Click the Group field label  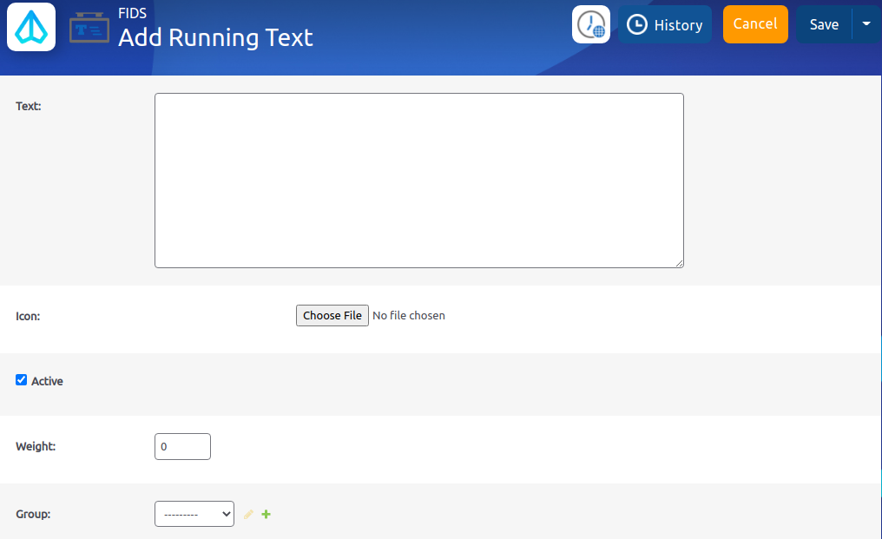(33, 514)
